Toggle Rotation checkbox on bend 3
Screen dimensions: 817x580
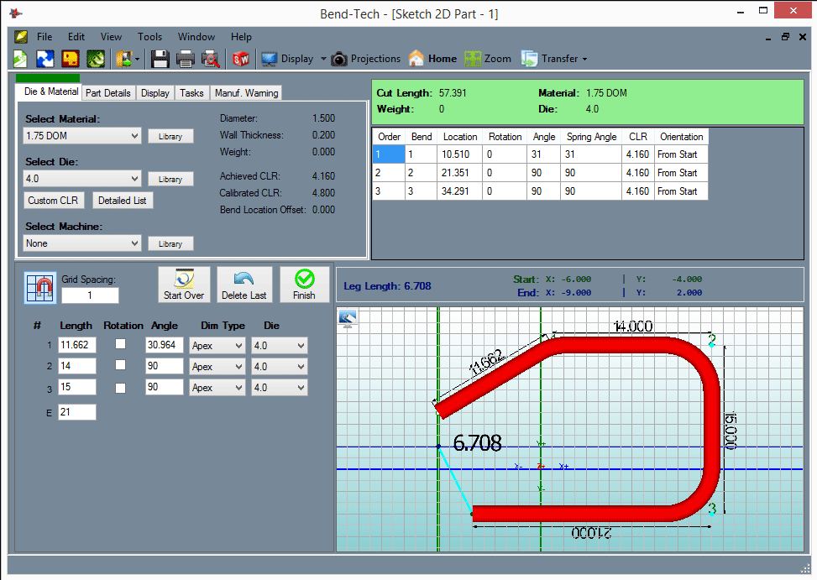pyautogui.click(x=122, y=387)
